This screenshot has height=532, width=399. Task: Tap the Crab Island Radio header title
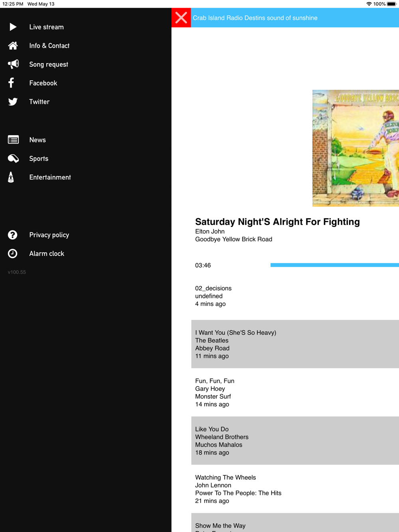[x=255, y=18]
